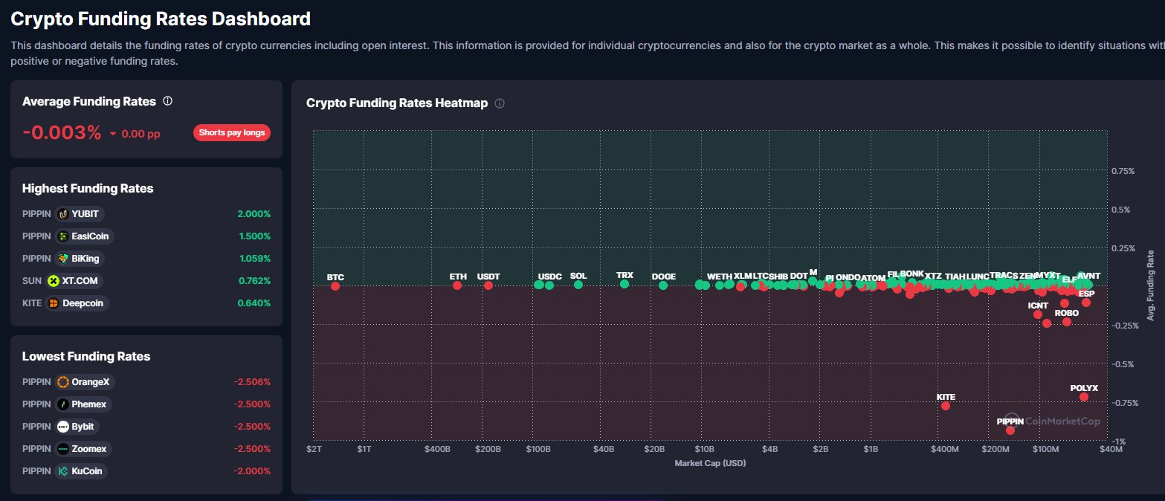Image resolution: width=1165 pixels, height=501 pixels.
Task: Click the YUBIT exchange logo icon
Action: [x=64, y=214]
